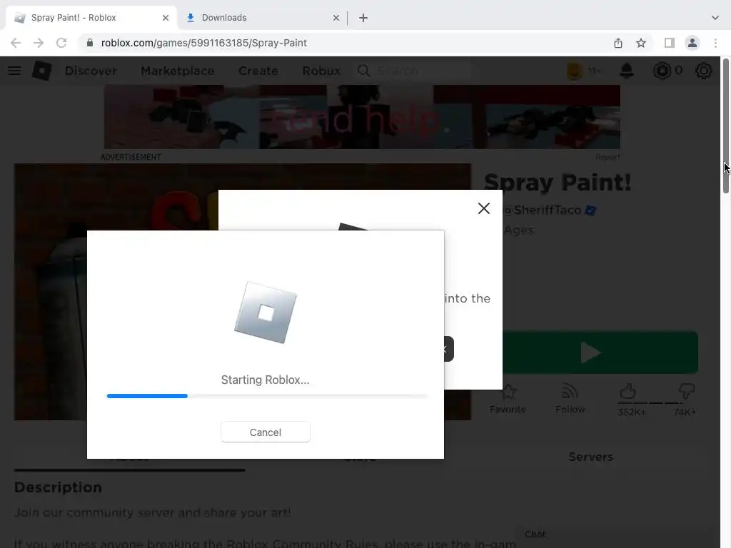Click the page vertical scrollbar

pos(726,126)
